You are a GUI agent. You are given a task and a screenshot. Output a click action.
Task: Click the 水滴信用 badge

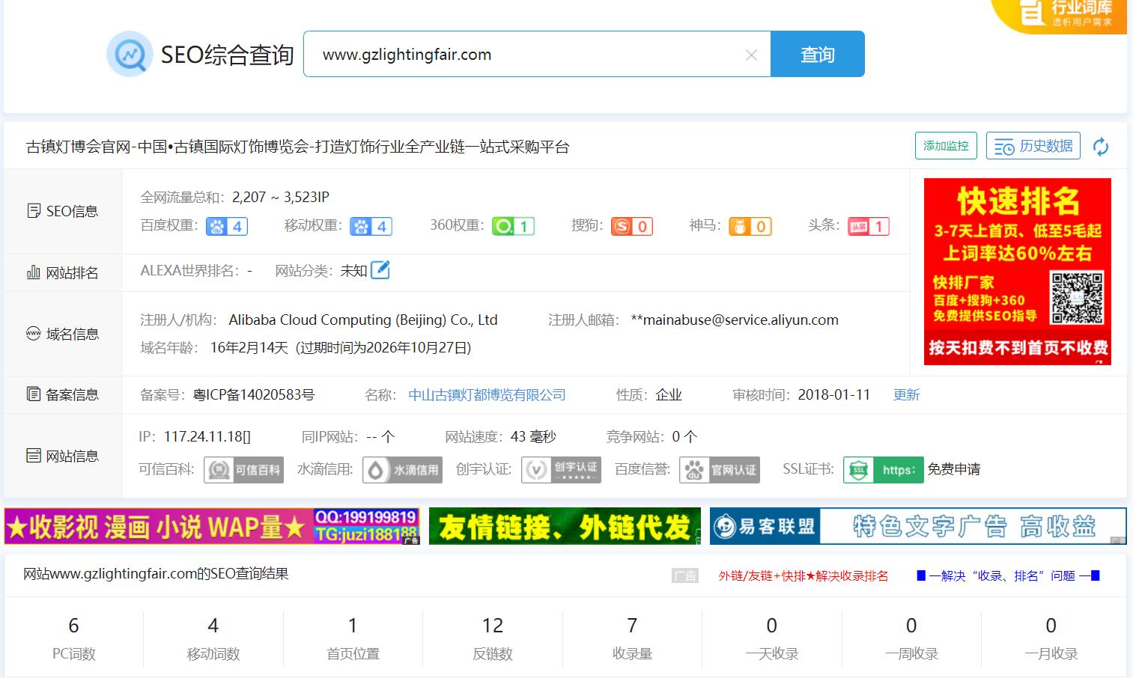coord(402,470)
